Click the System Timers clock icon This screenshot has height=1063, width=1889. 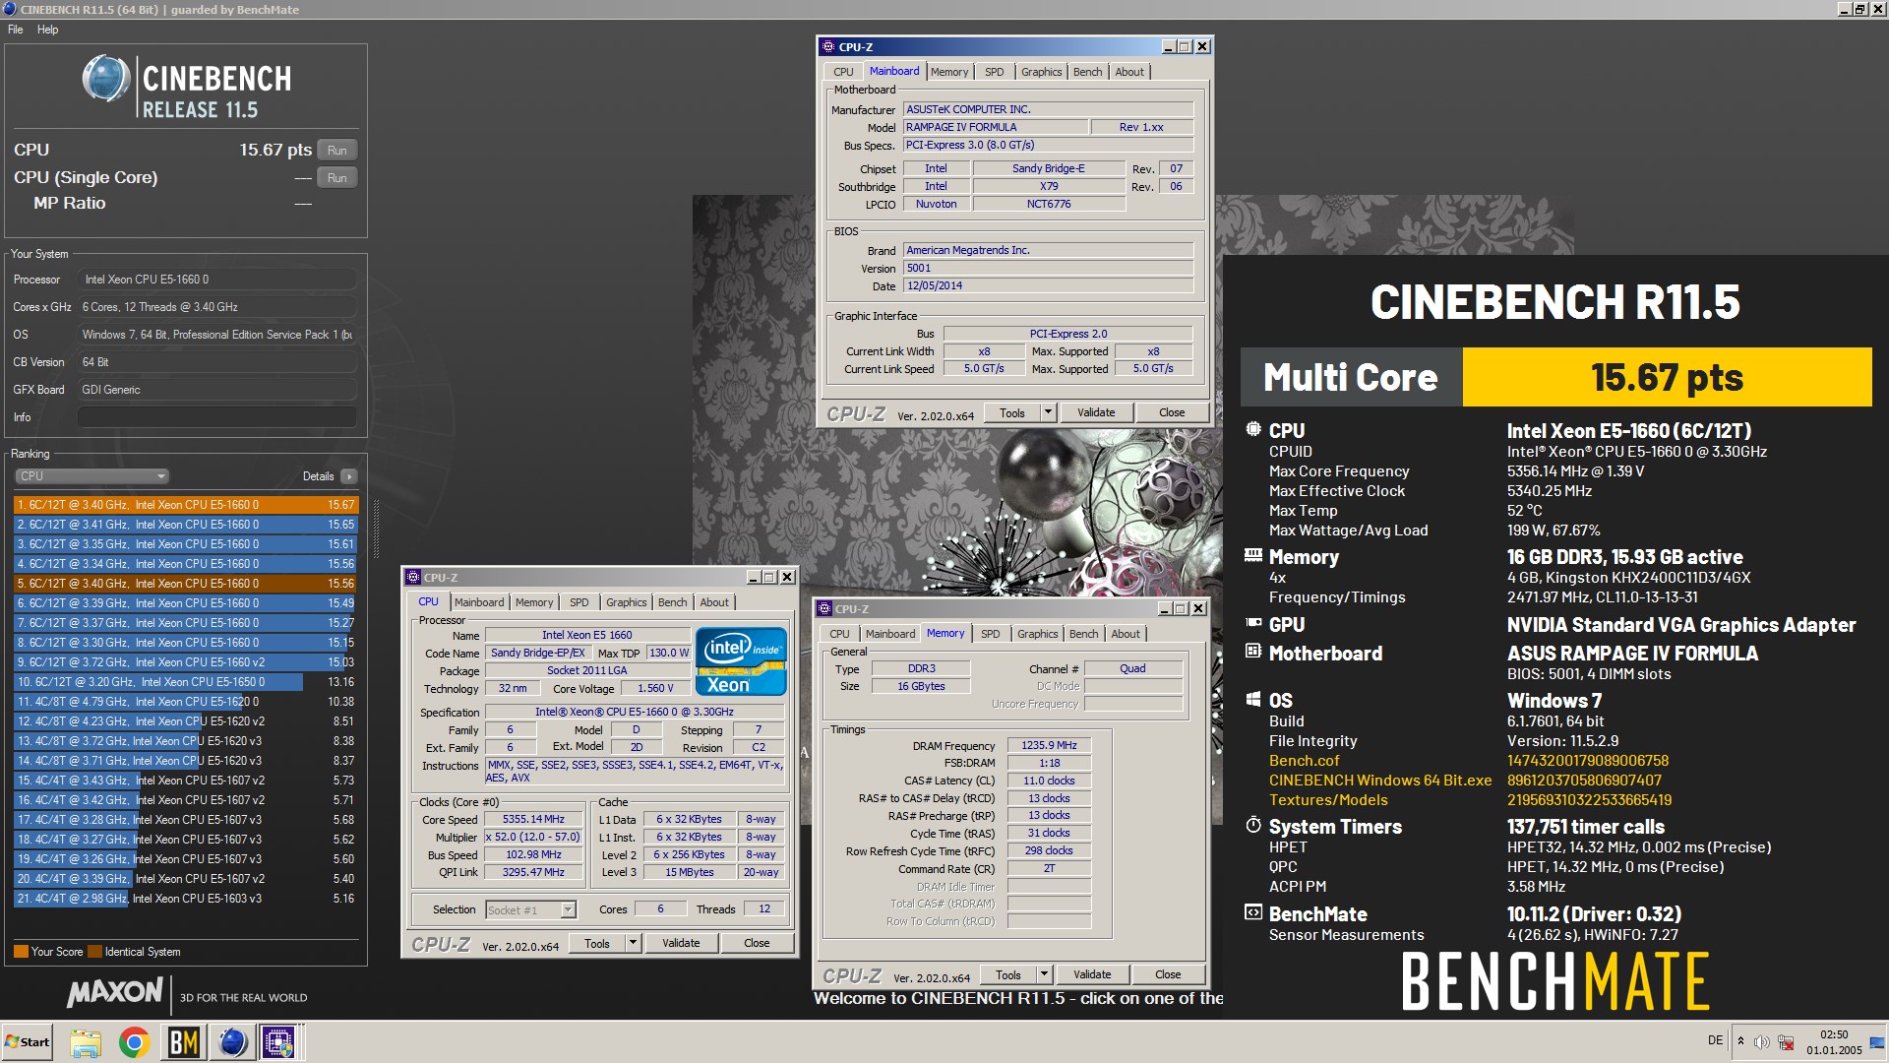pyautogui.click(x=1253, y=825)
